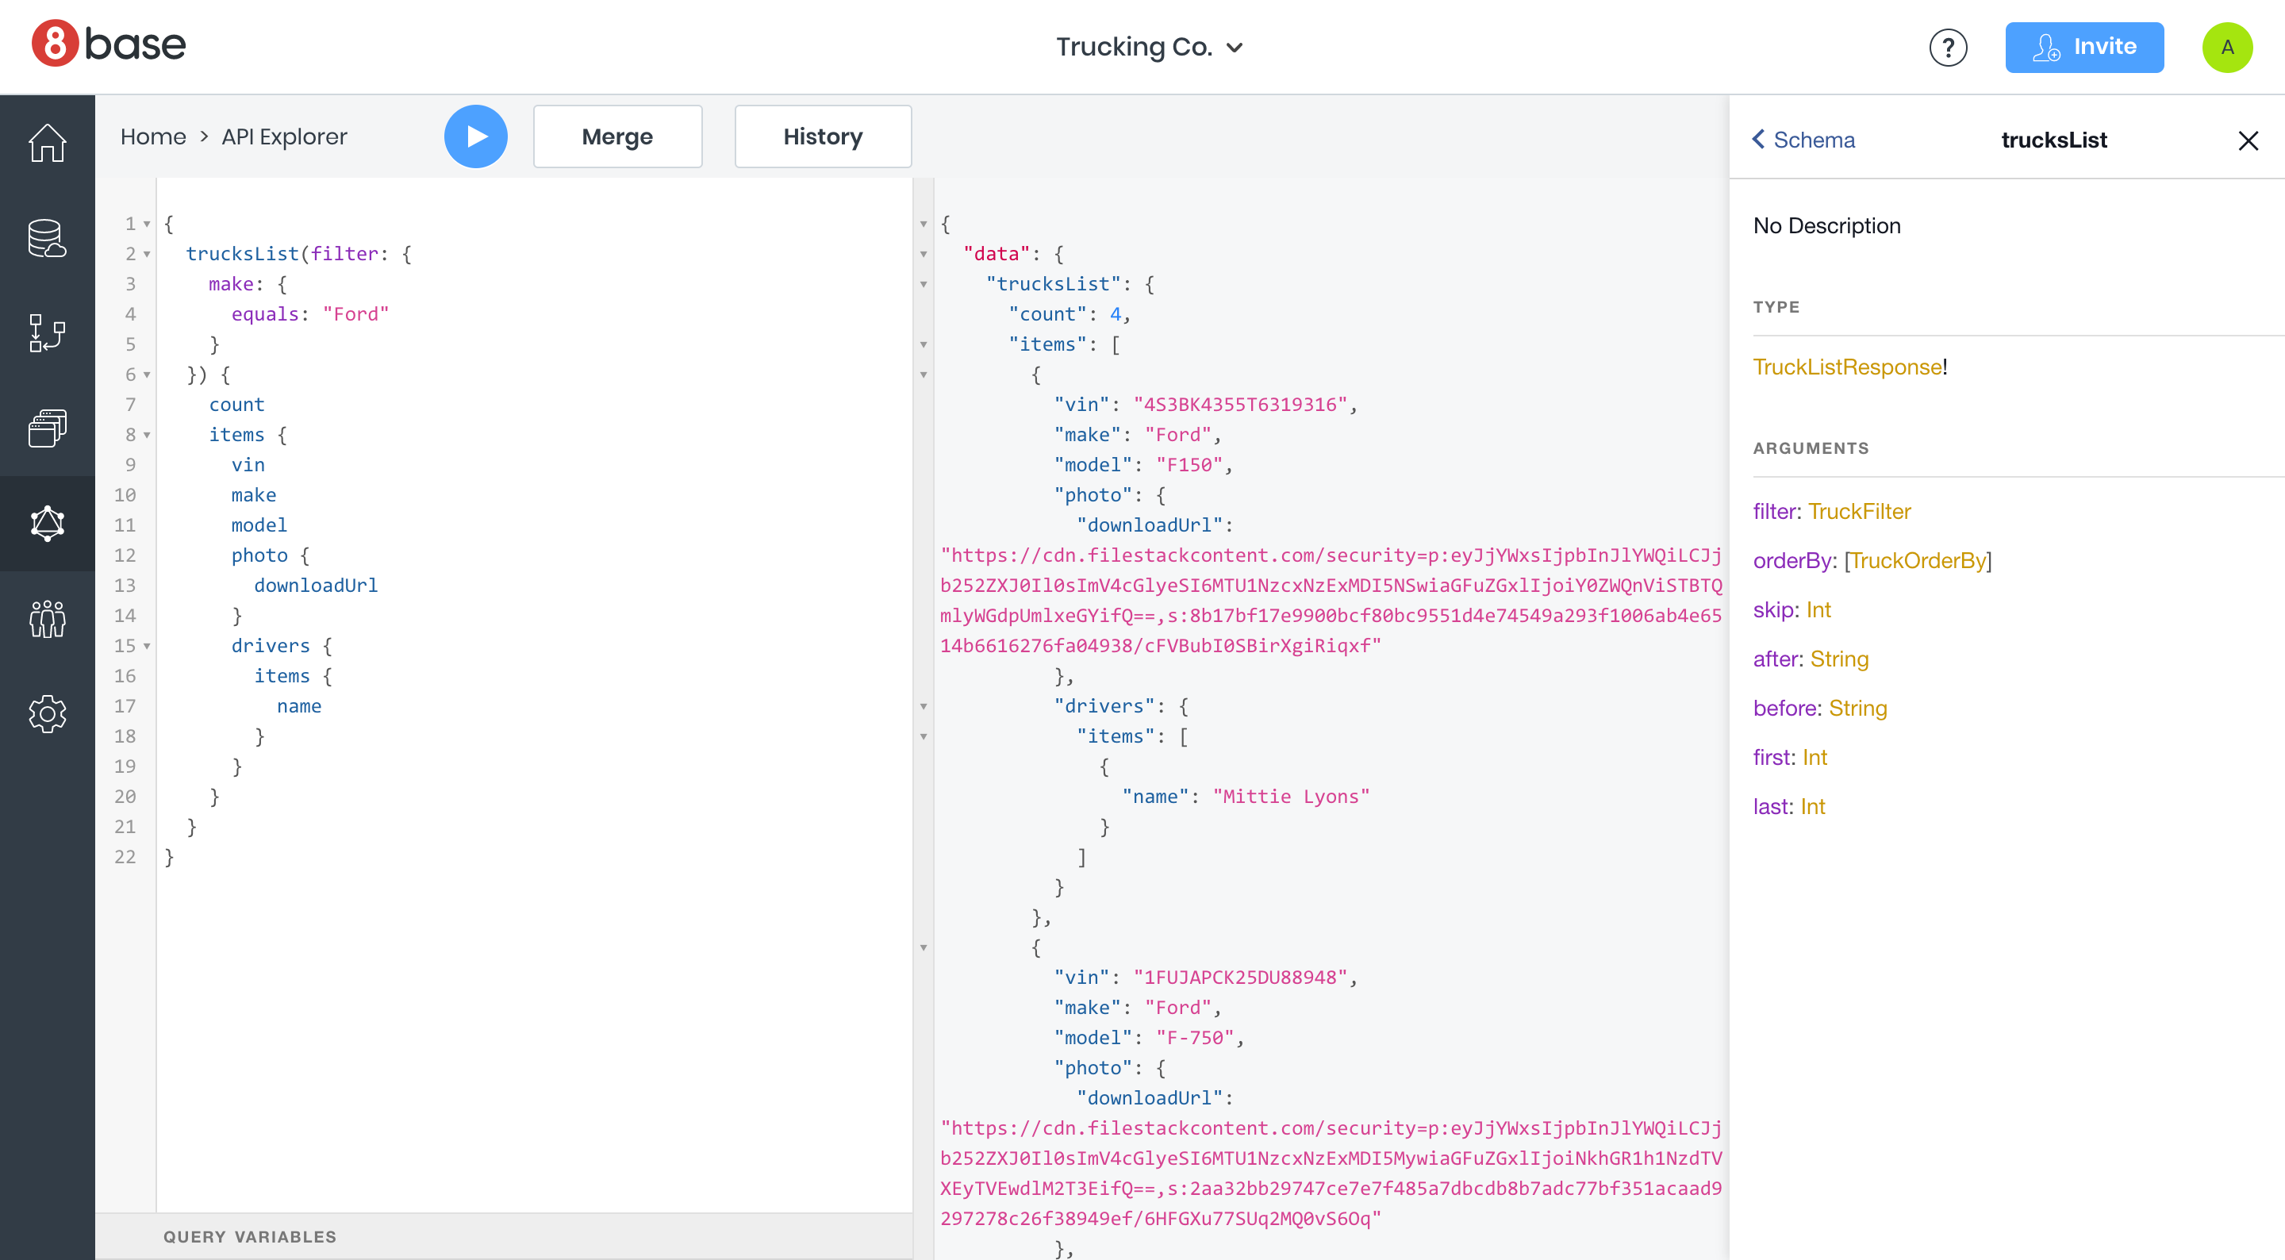
Task: Click the Merge button
Action: tap(616, 136)
